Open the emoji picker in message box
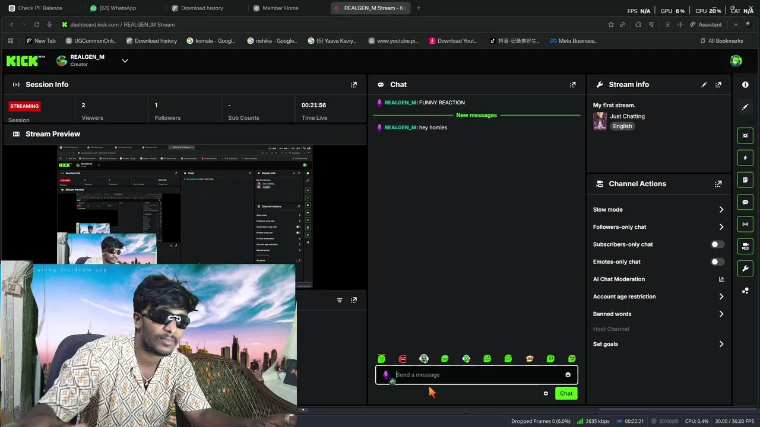The height and width of the screenshot is (427, 760). click(x=568, y=375)
